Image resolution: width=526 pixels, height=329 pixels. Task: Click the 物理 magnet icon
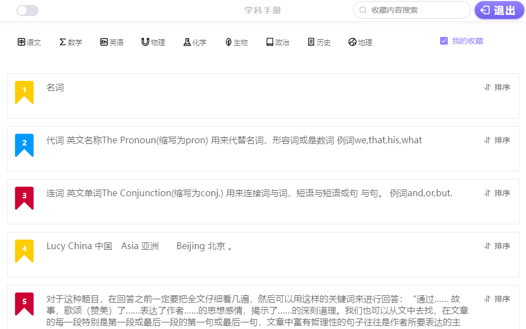(x=145, y=42)
